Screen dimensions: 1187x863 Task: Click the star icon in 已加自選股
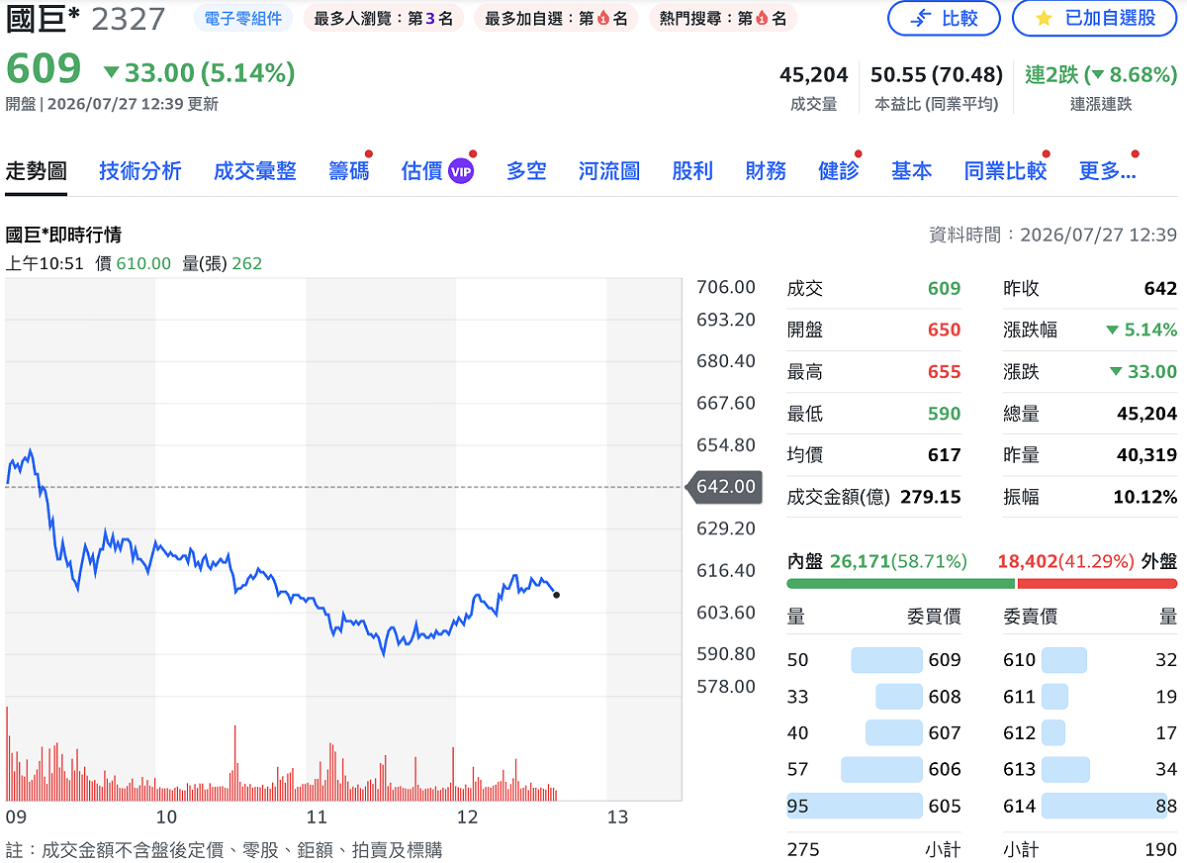pyautogui.click(x=1044, y=18)
